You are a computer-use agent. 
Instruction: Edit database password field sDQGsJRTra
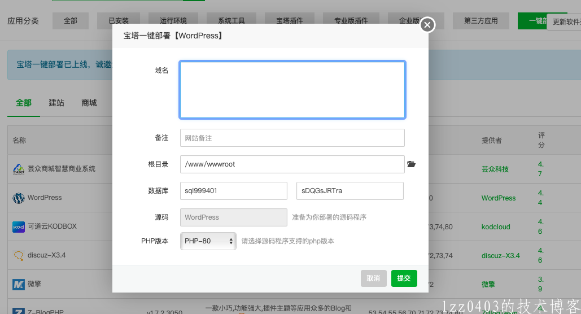(350, 191)
